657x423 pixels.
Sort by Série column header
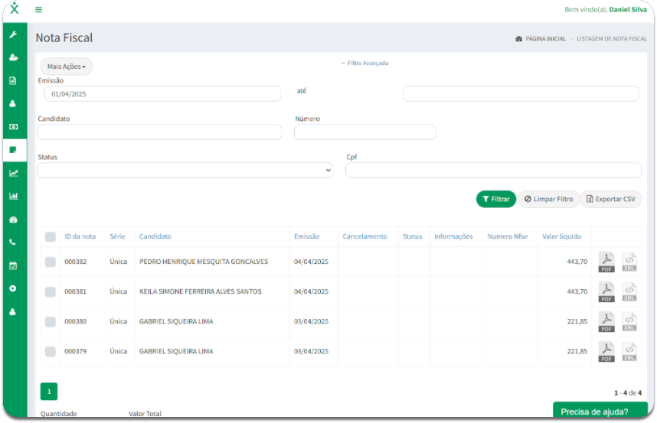(117, 236)
